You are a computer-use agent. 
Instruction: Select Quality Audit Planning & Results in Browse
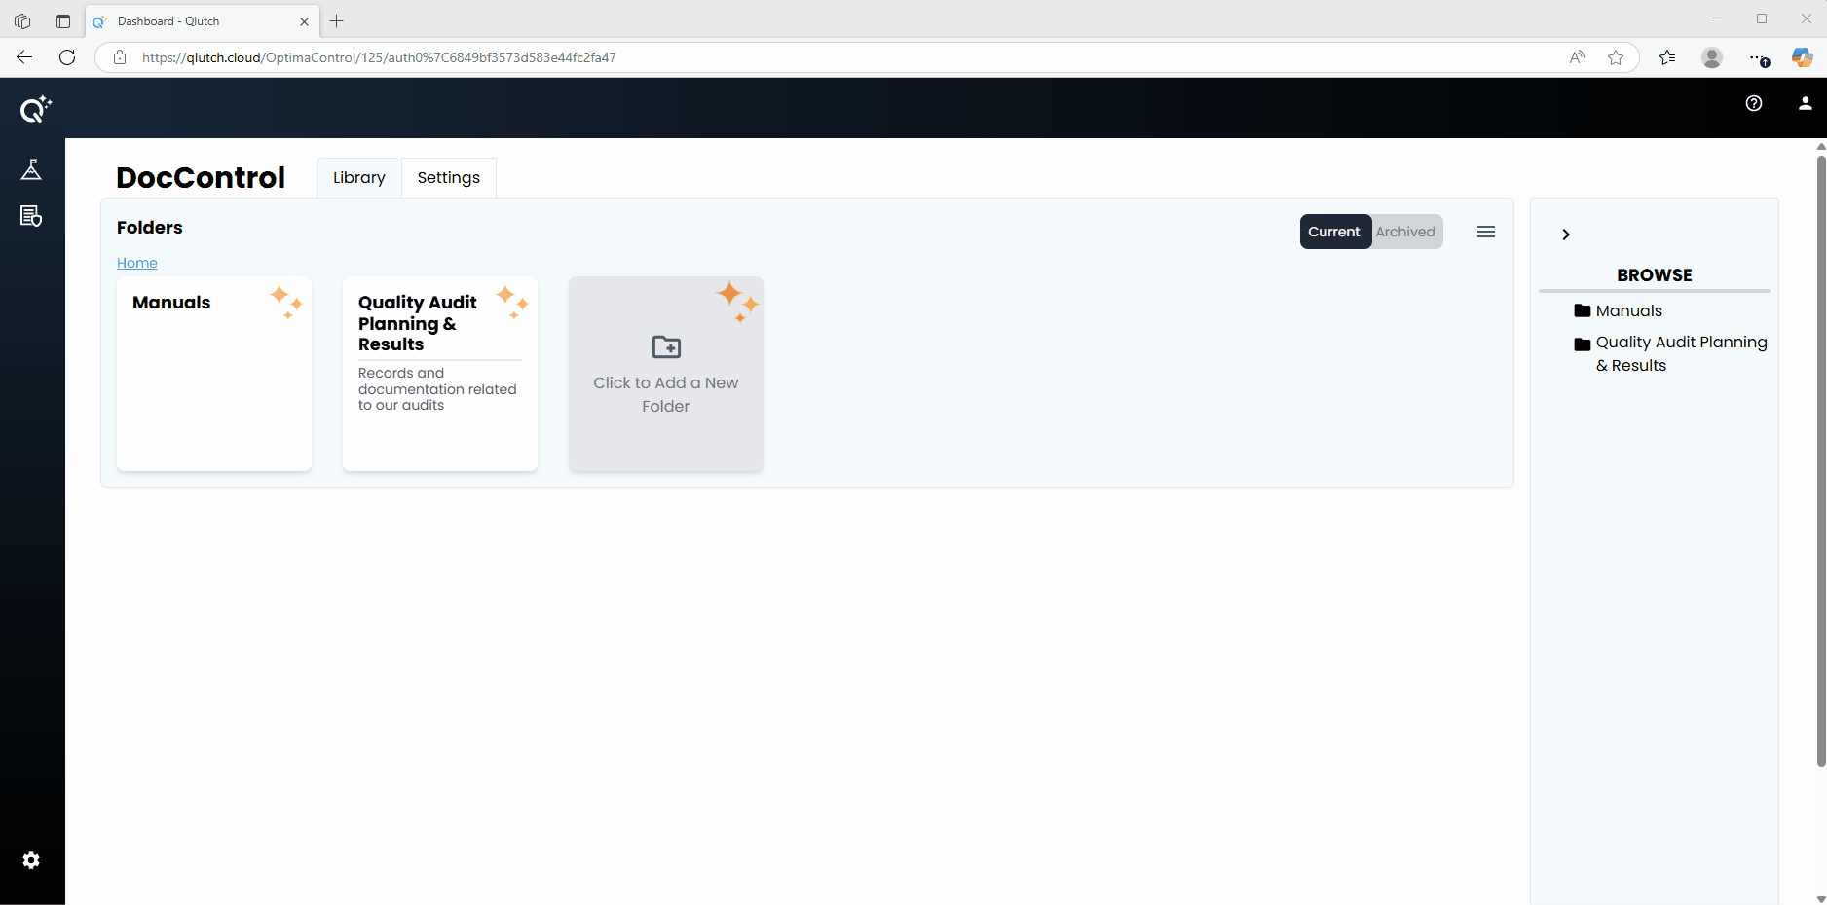[x=1681, y=354]
